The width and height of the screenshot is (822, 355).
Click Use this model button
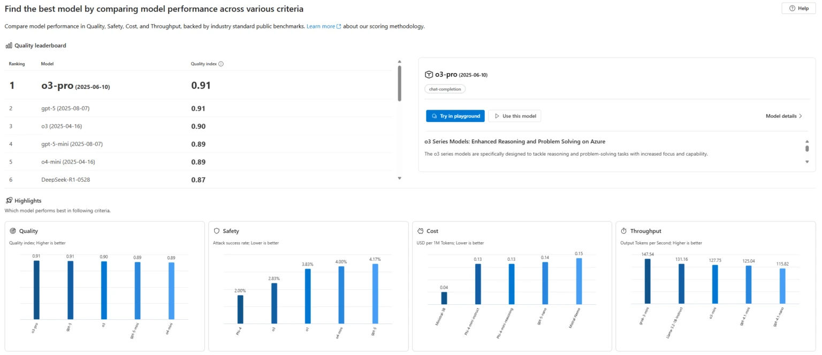pos(514,116)
